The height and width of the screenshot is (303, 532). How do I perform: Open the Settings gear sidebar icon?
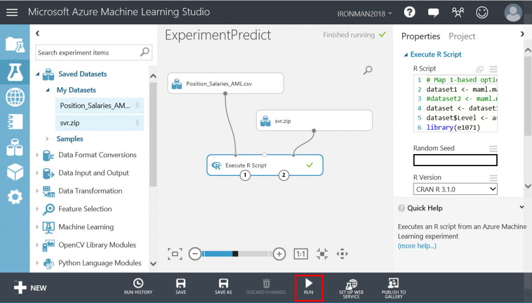(x=15, y=197)
